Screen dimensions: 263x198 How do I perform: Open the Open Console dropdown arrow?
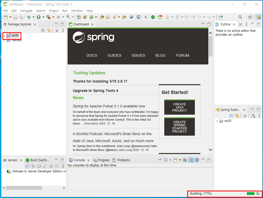[x=180, y=160]
